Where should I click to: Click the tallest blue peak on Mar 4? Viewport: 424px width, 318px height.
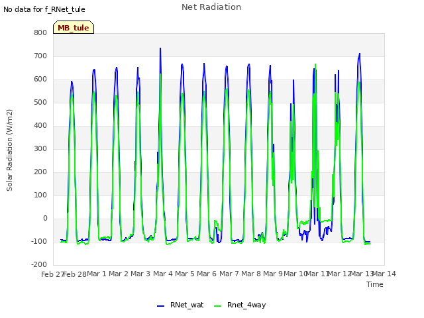[x=160, y=48]
